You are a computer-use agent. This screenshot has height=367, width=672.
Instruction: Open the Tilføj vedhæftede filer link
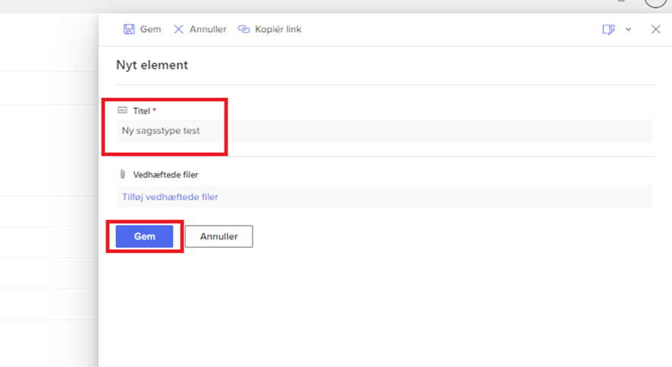[170, 197]
